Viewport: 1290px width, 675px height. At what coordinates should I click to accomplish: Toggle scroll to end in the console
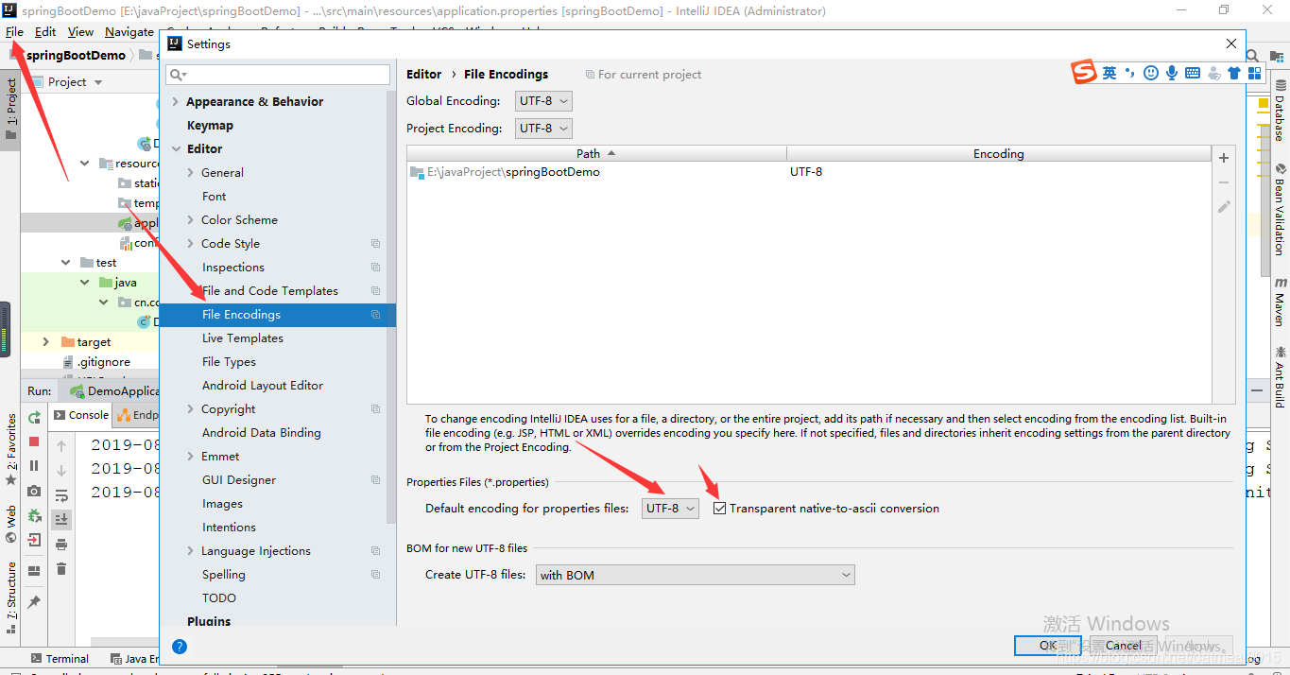[61, 519]
